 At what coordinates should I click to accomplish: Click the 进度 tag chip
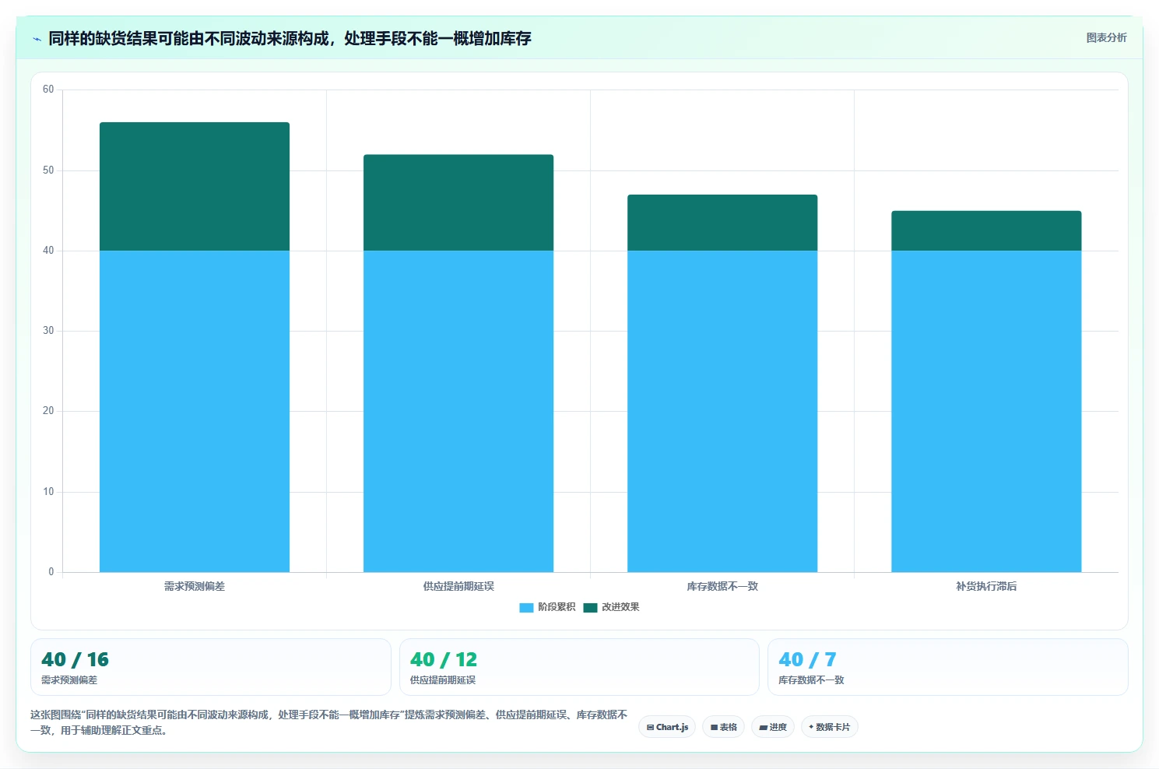(x=773, y=727)
